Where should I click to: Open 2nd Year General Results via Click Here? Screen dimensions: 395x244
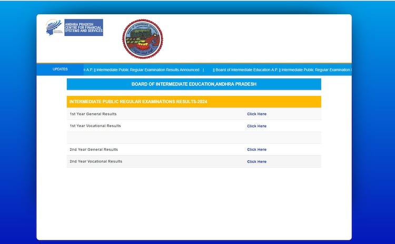(256, 150)
